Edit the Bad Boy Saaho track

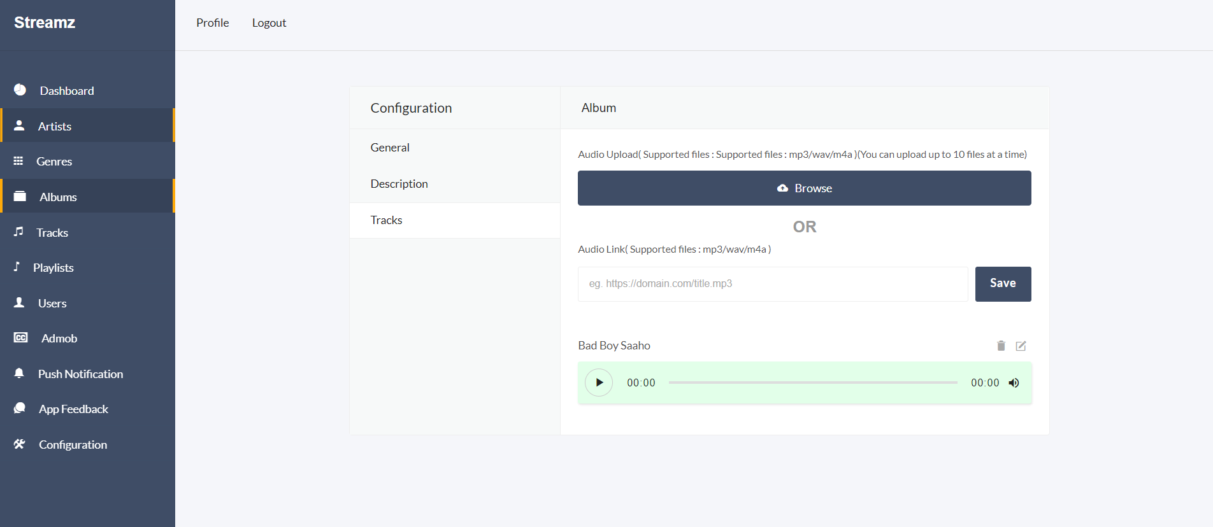1021,346
